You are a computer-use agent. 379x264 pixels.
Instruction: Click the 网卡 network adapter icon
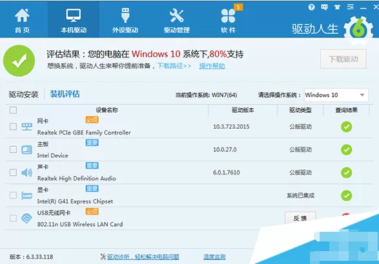pos(27,127)
